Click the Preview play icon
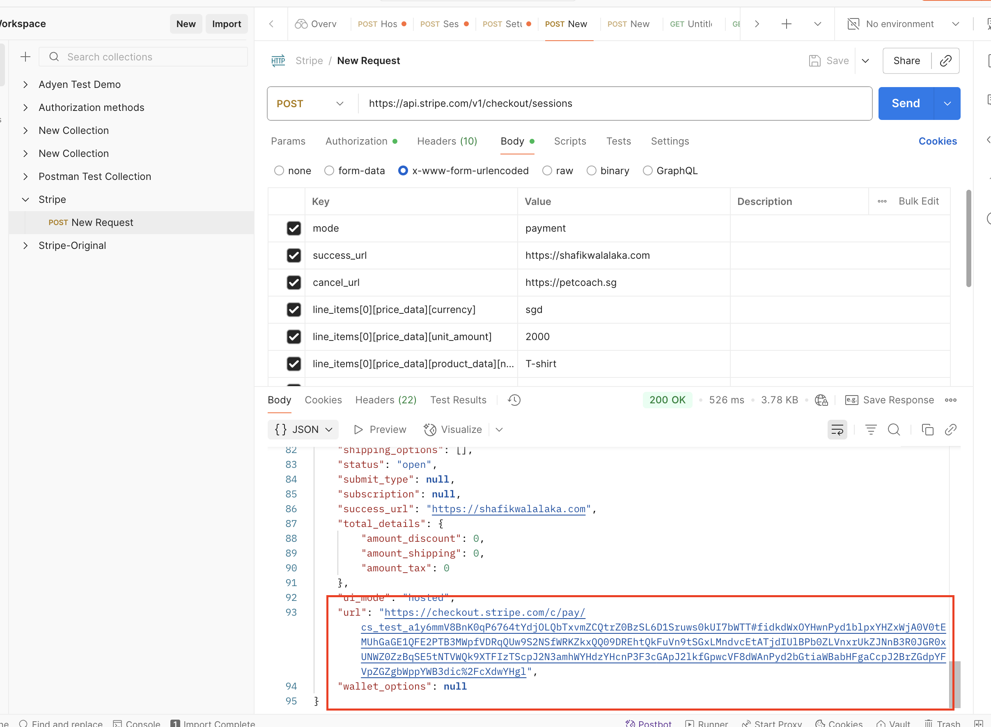The height and width of the screenshot is (727, 991). coord(358,430)
